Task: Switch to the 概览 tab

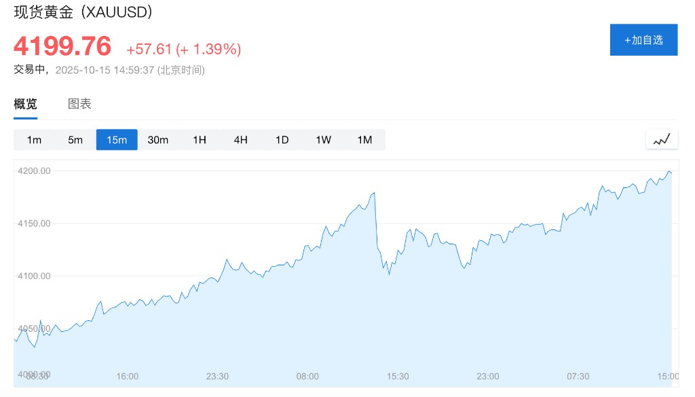Action: (x=26, y=104)
